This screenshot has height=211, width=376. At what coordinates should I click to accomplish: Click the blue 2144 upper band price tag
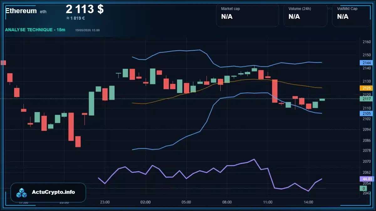click(366, 63)
